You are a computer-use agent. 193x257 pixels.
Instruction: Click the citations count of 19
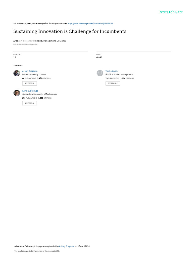[15, 57]
